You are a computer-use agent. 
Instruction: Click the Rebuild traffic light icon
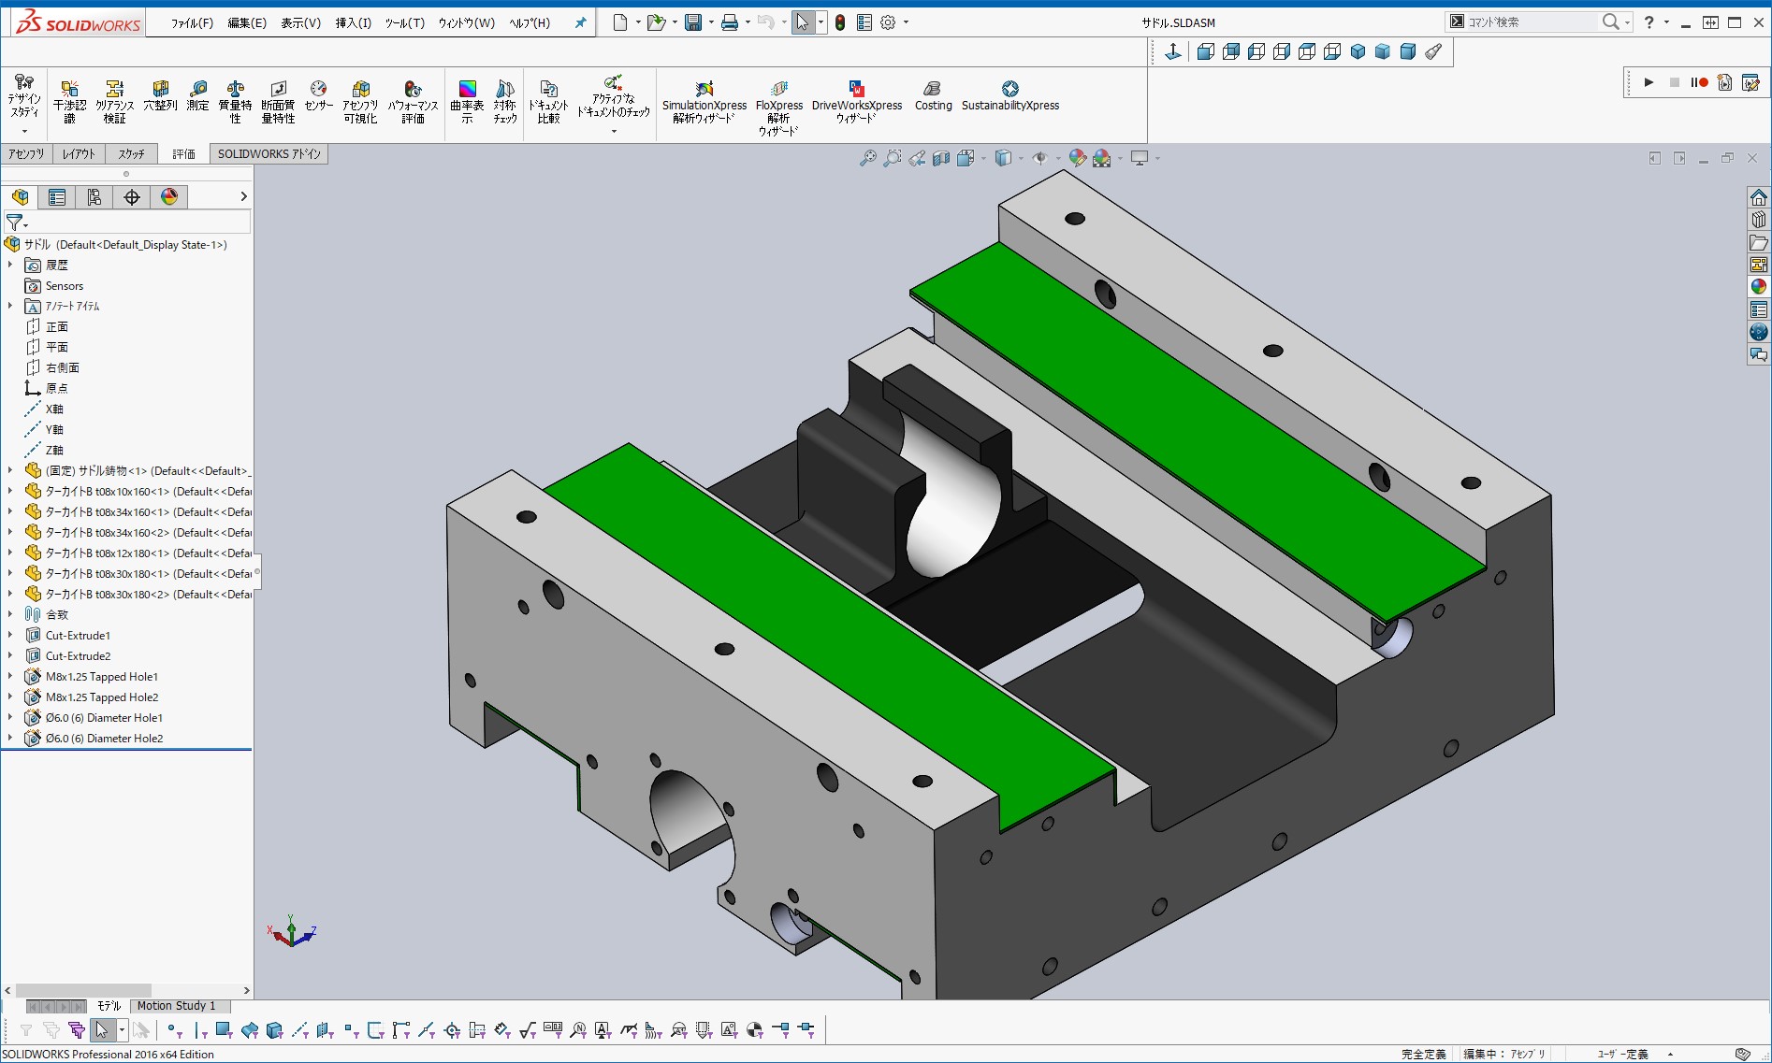[840, 22]
